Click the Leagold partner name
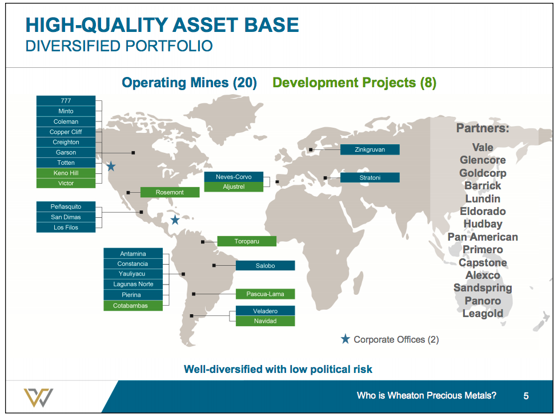Screen dimensions: 558x418 pos(483,314)
